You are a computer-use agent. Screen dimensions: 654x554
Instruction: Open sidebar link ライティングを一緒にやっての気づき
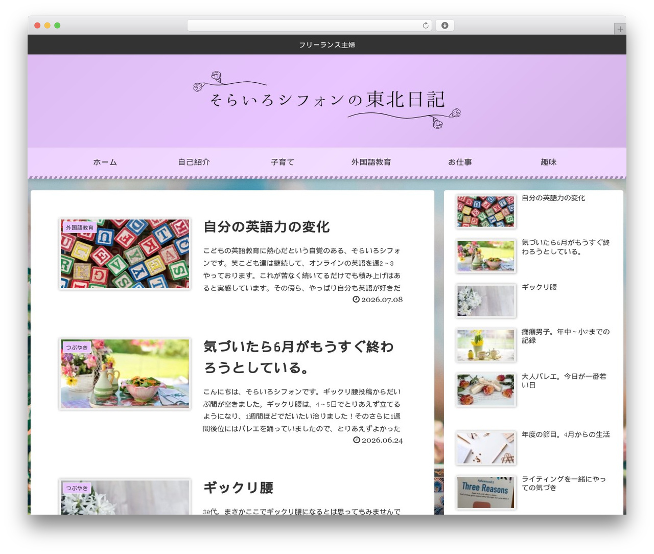[564, 483]
